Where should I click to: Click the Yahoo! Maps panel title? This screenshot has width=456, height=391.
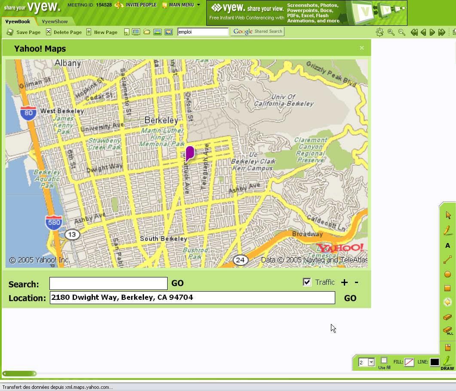pos(40,49)
